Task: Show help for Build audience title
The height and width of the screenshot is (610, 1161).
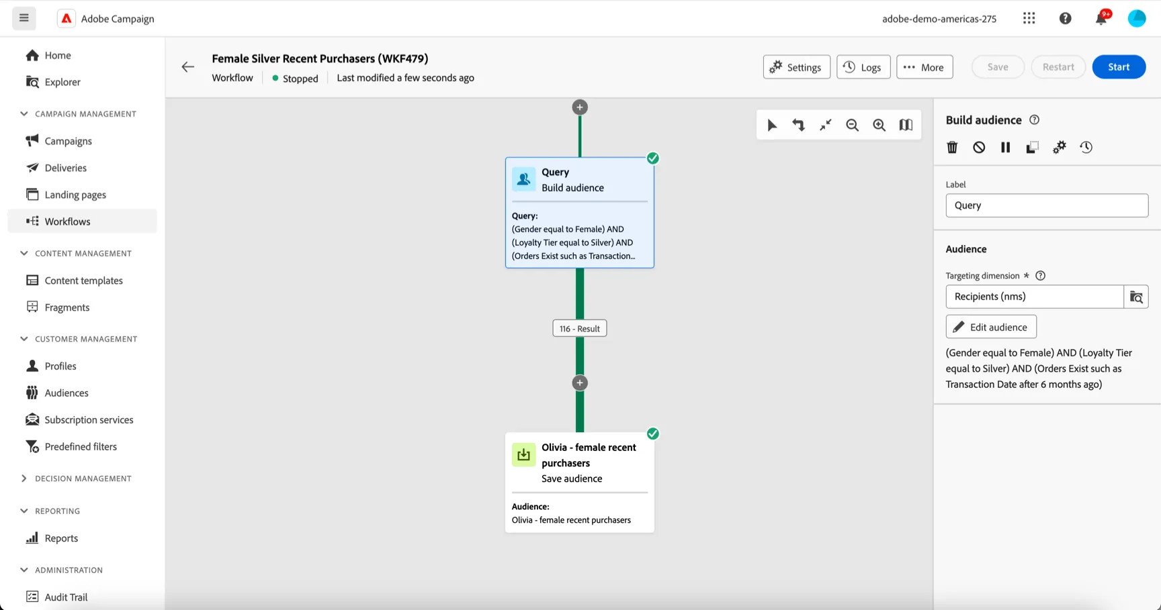Action: (x=1035, y=120)
